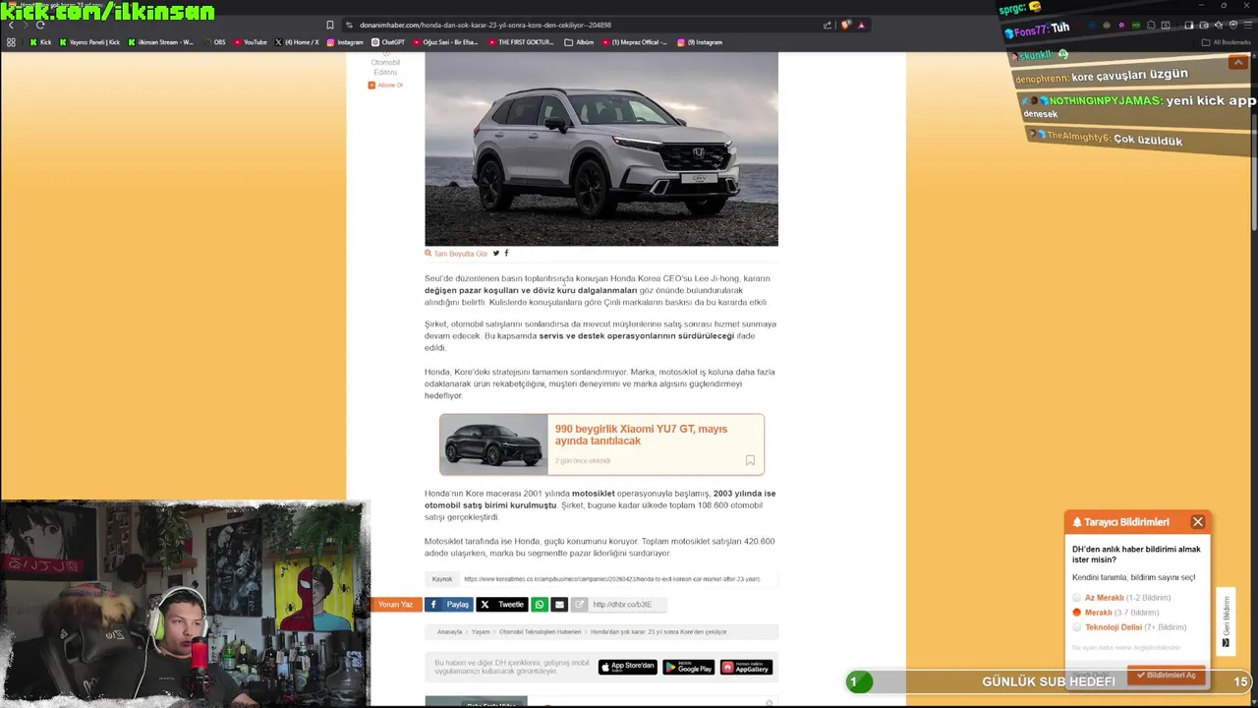This screenshot has width=1258, height=708.
Task: Toggle the browser sidebar panel icon
Action: [1188, 25]
